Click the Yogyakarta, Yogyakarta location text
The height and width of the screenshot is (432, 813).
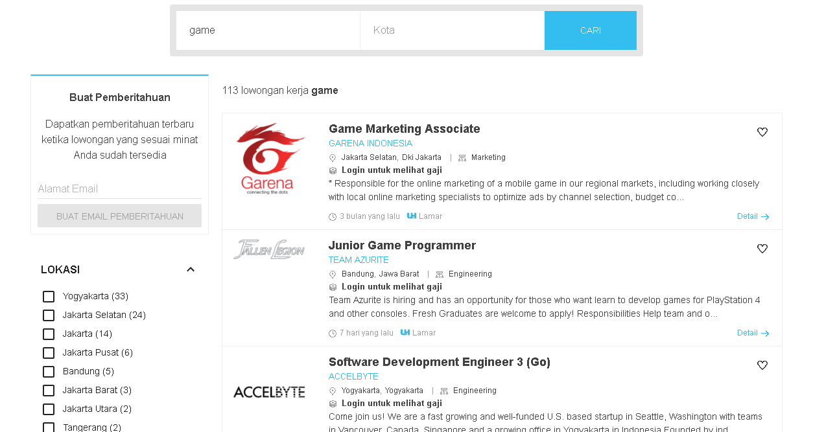[x=383, y=391]
